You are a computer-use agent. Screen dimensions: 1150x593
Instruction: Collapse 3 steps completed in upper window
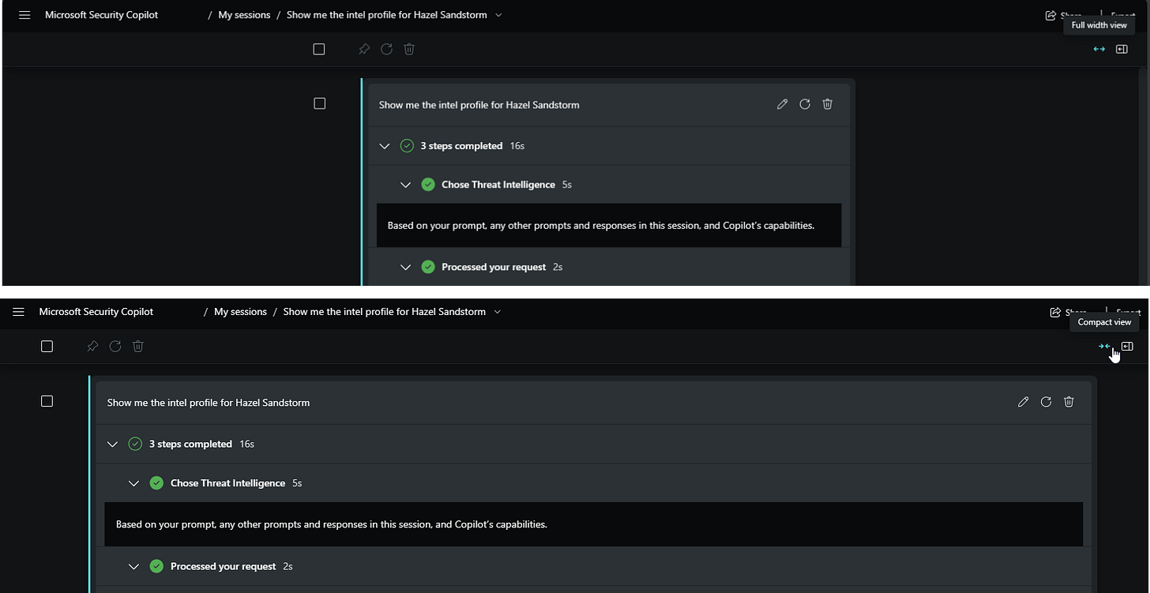385,146
